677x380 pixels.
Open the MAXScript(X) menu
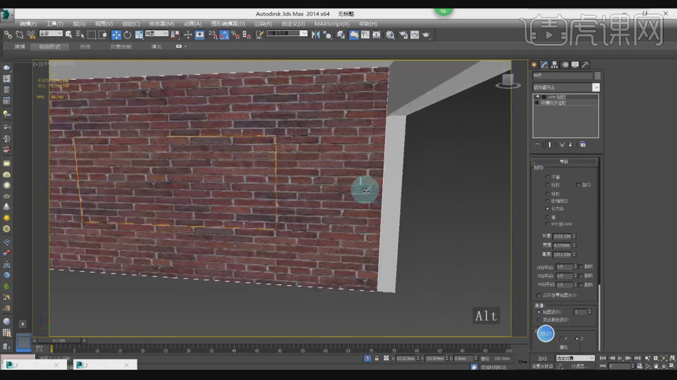click(x=332, y=23)
